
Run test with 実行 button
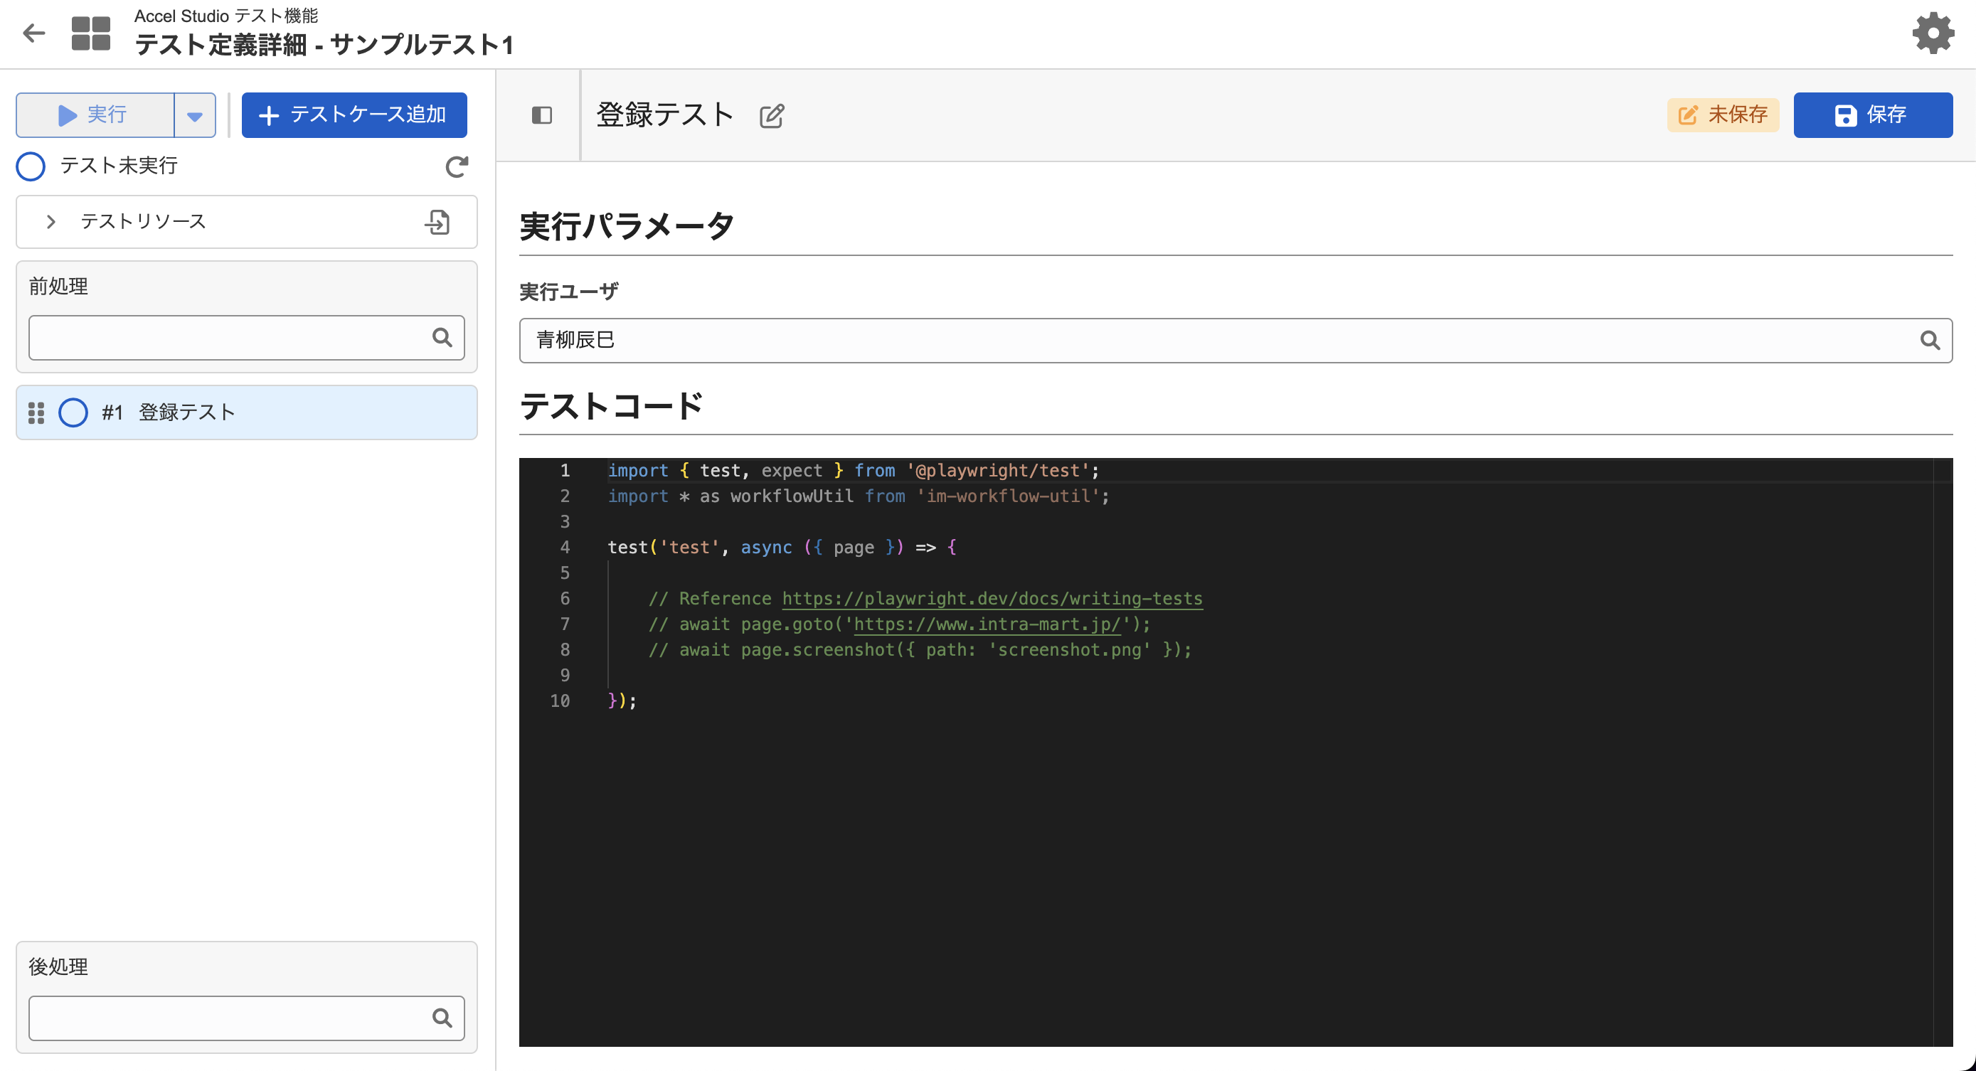point(95,115)
